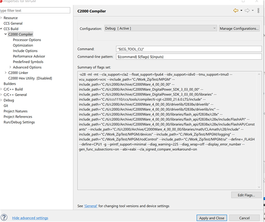Click the Cancel button
This screenshot has height=222, width=265.
pyautogui.click(x=245, y=218)
